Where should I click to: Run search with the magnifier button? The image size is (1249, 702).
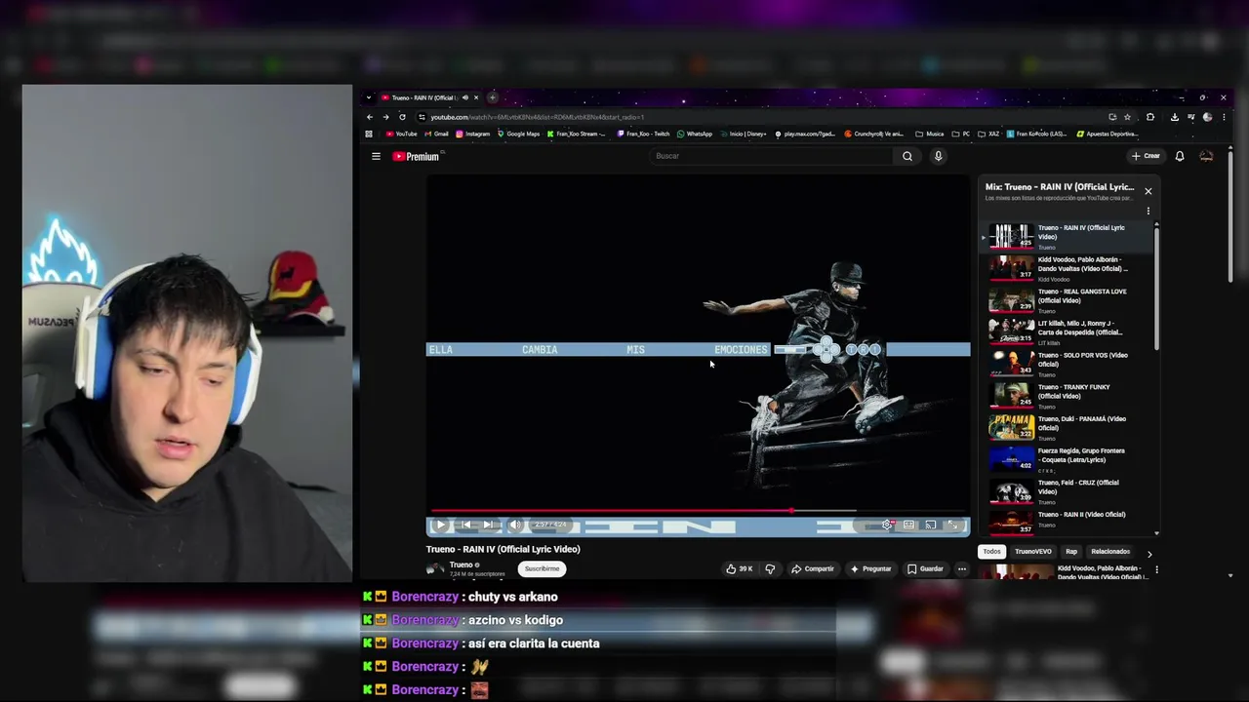(907, 156)
